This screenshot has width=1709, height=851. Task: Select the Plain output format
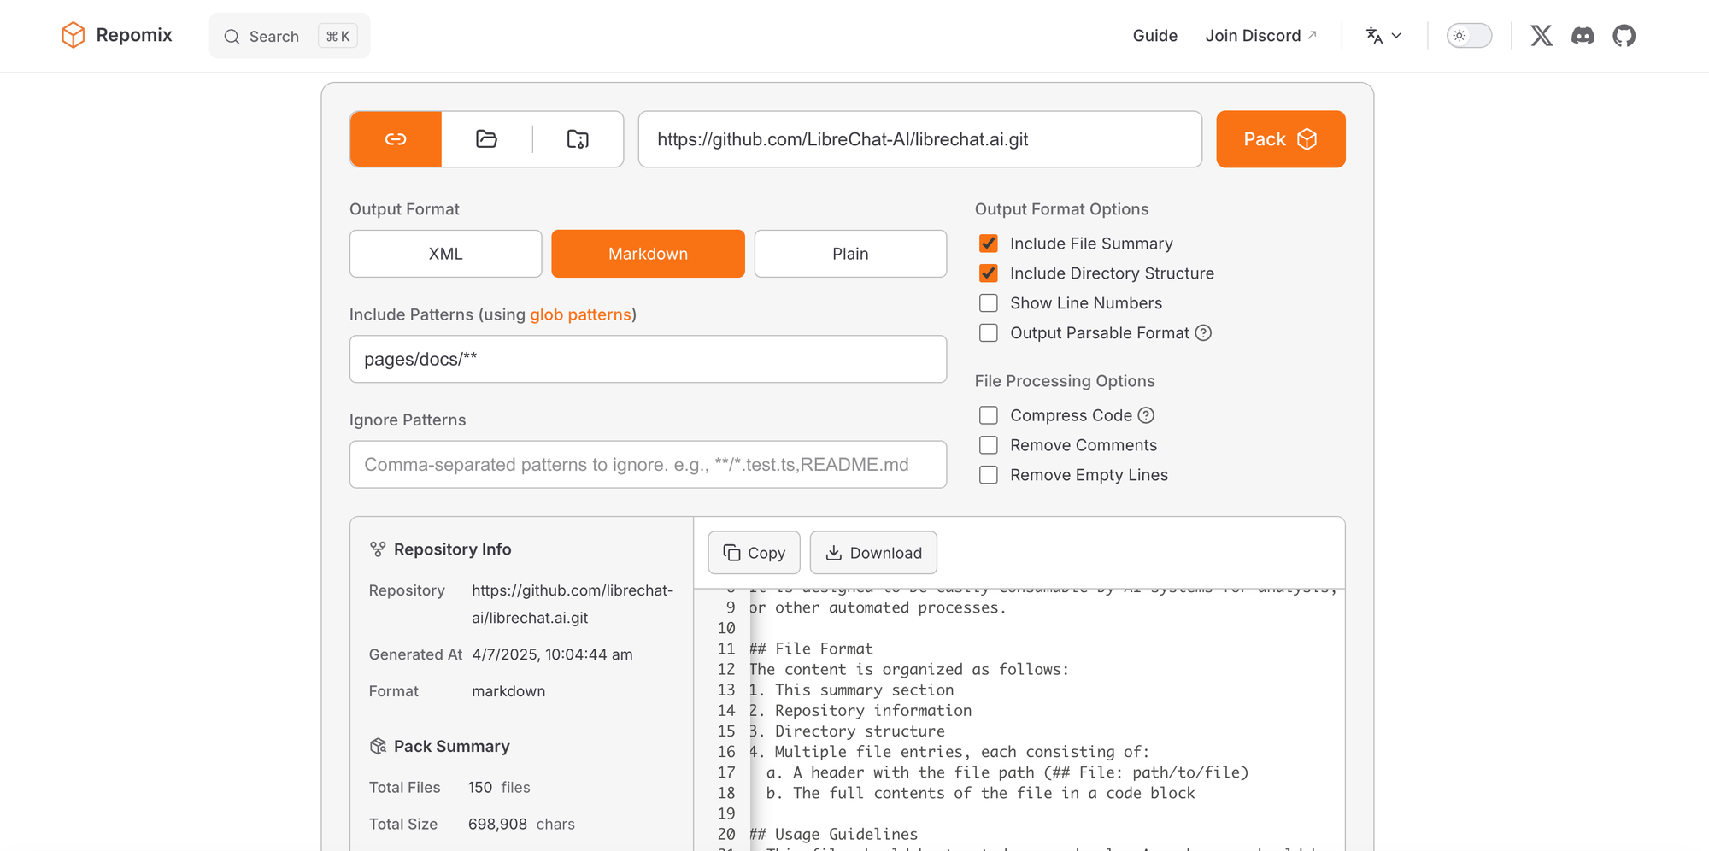point(850,254)
